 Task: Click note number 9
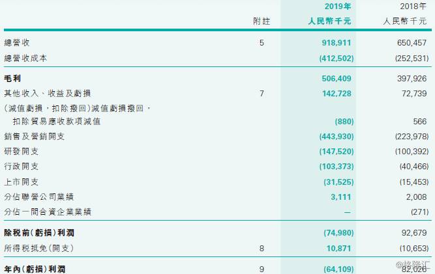tap(262, 269)
